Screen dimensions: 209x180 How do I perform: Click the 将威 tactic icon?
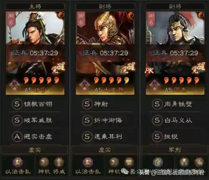[x=59, y=162]
